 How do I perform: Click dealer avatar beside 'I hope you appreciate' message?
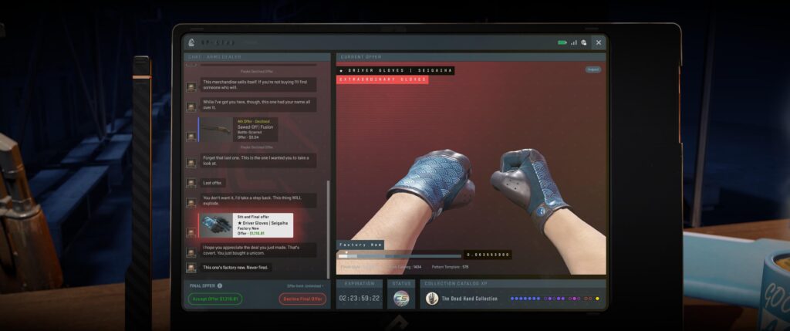click(x=191, y=252)
